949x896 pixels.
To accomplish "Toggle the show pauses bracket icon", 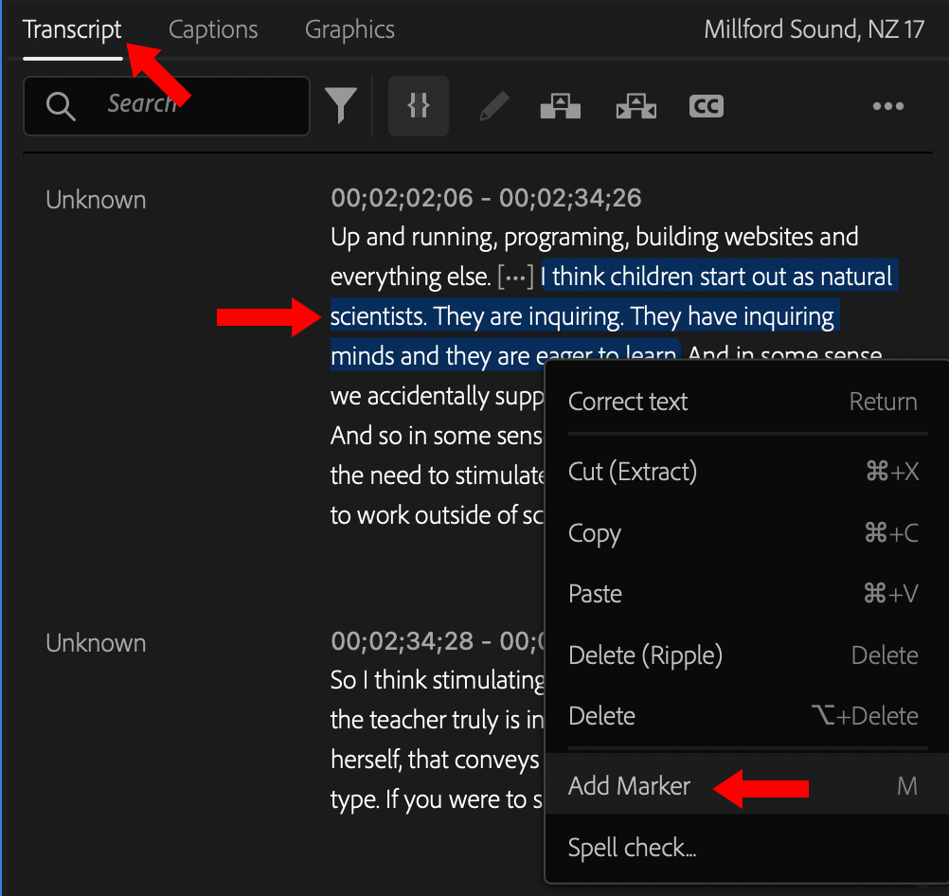I will pos(418,106).
